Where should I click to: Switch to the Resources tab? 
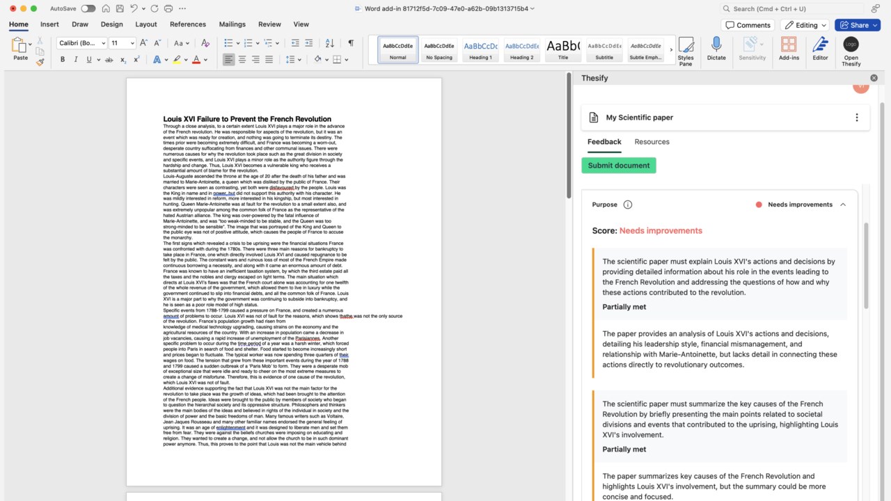[652, 141]
